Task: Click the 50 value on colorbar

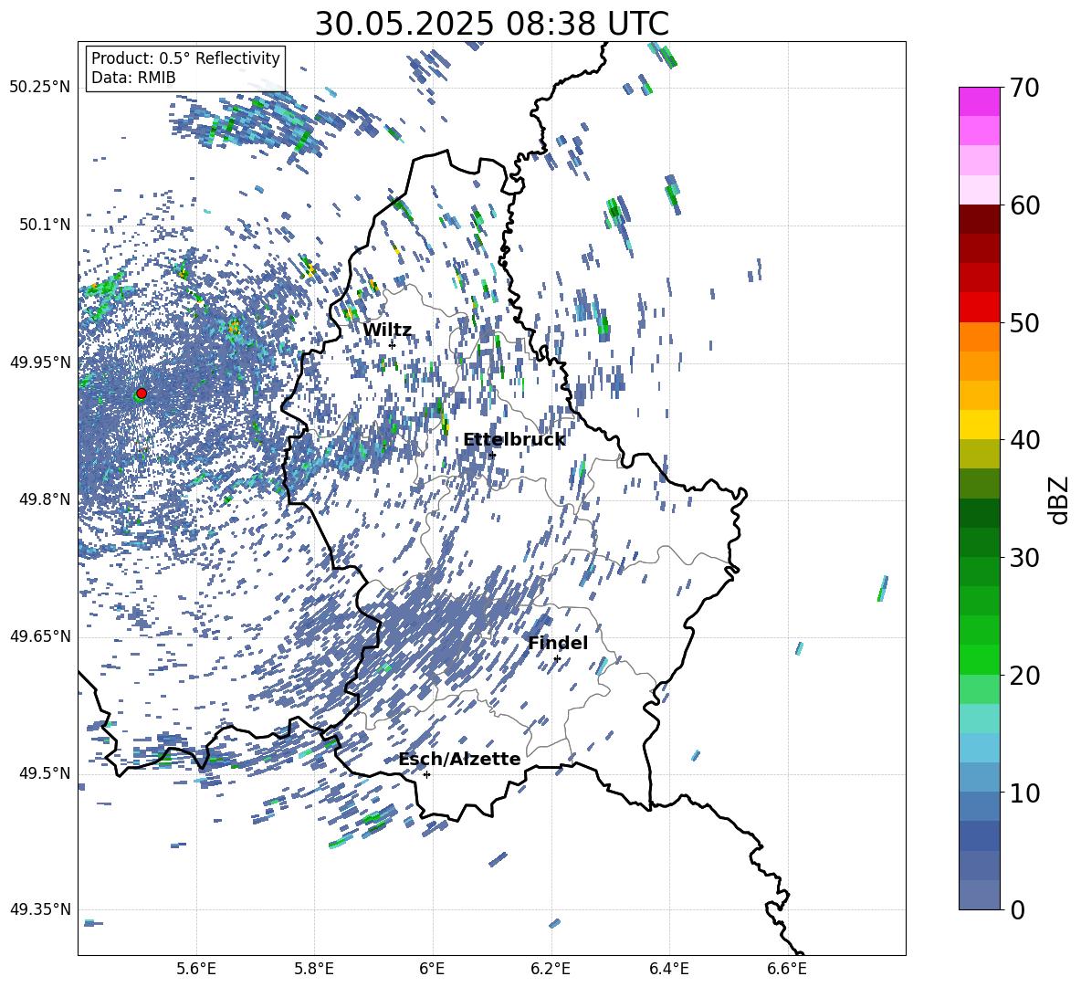Action: tap(1024, 322)
